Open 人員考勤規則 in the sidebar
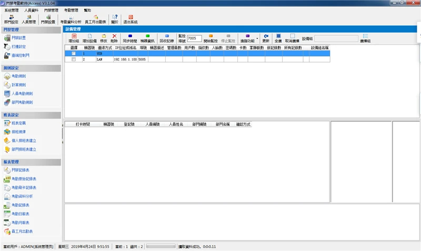Image resolution: width=421 pixels, height=251 pixels. 18,94
